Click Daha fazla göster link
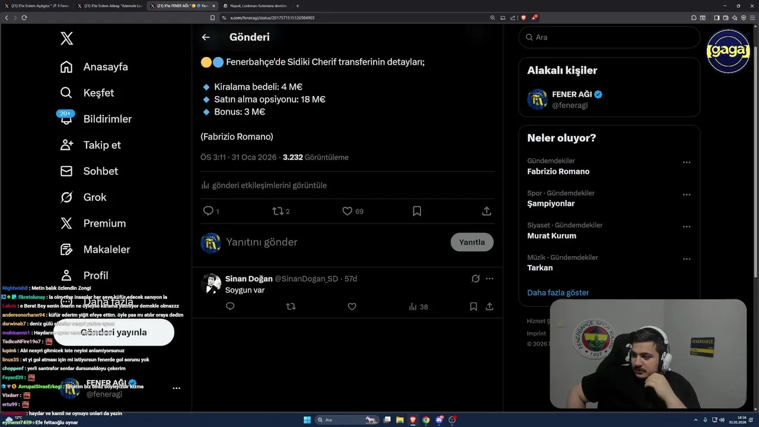759x427 pixels. coord(558,293)
